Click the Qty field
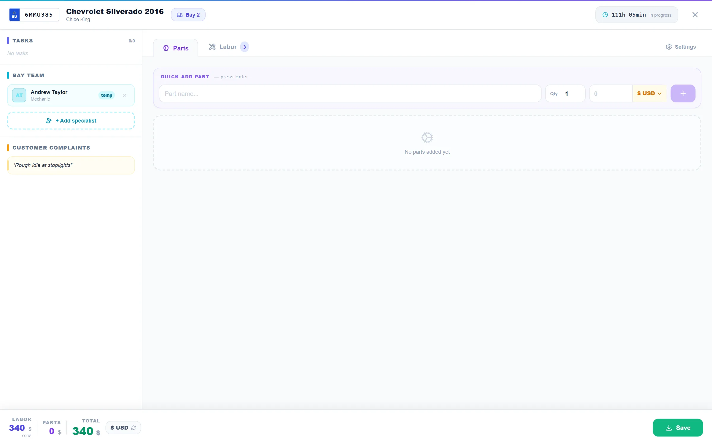 pos(565,94)
